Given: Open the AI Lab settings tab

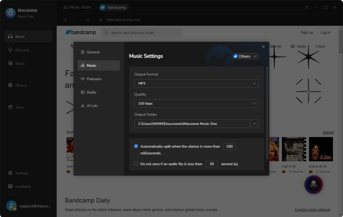Looking at the screenshot, I should 99,106.
